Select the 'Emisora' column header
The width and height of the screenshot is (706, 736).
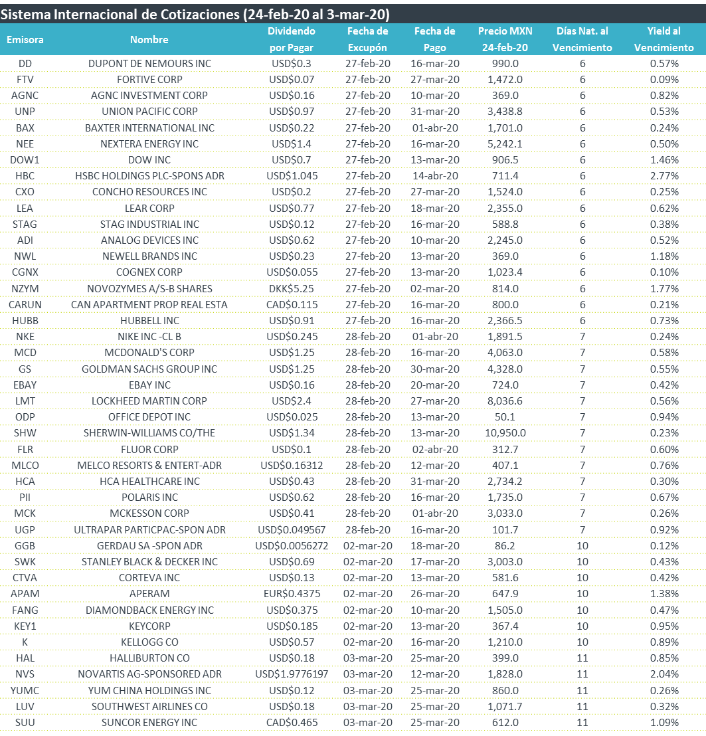pyautogui.click(x=25, y=39)
